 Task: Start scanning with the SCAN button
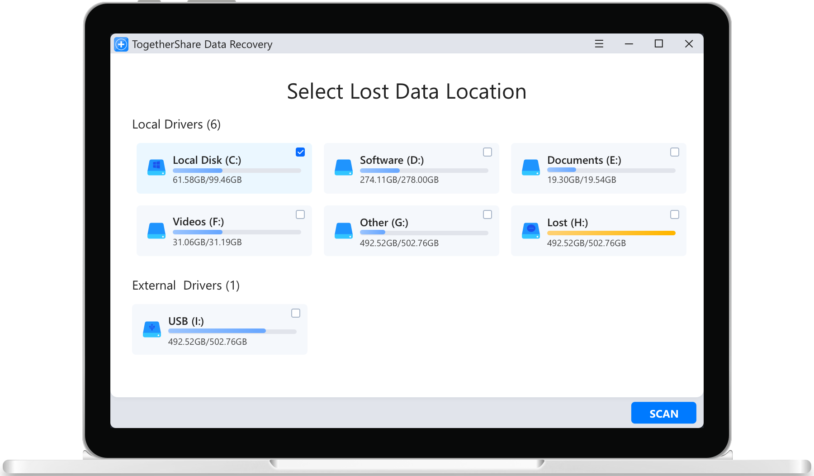(664, 413)
